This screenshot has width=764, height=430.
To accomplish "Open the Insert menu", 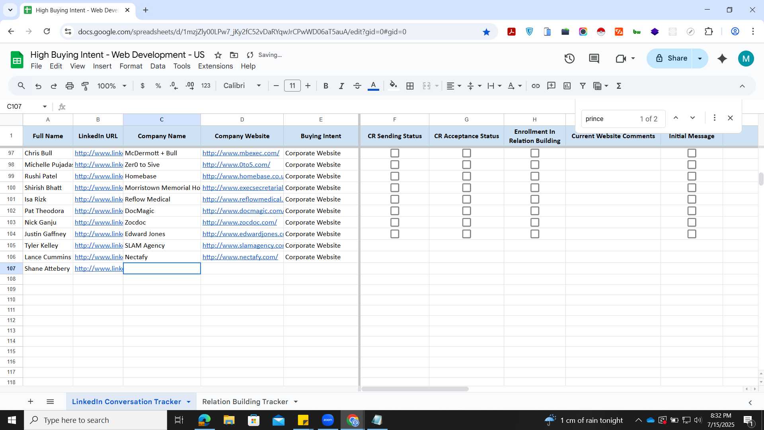I will (x=102, y=66).
